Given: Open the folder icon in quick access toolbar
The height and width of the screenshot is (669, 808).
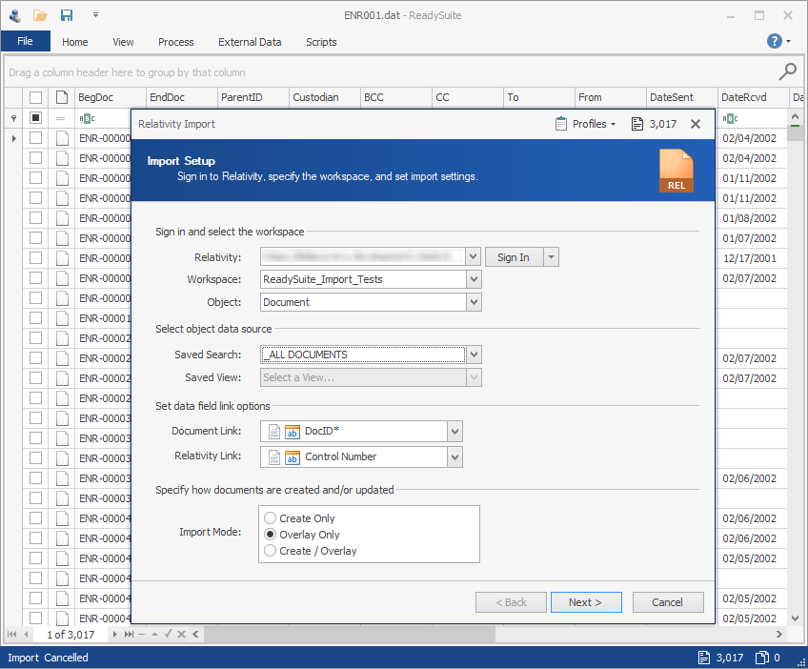Looking at the screenshot, I should [x=40, y=15].
